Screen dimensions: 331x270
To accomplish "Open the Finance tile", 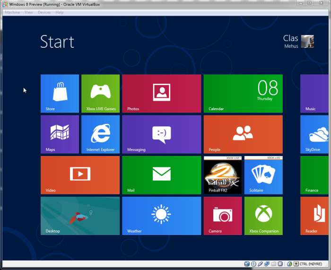I will (314, 175).
